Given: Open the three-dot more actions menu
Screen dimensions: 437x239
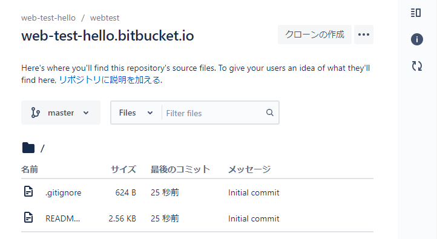Looking at the screenshot, I should 364,34.
